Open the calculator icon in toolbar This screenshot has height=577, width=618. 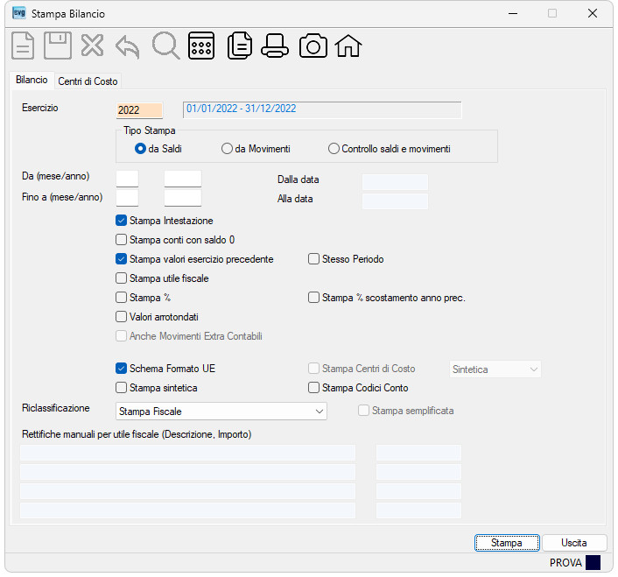(201, 46)
